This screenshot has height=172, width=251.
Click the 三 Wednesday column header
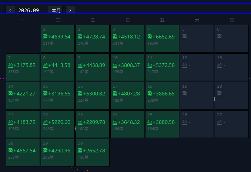(x=93, y=20)
